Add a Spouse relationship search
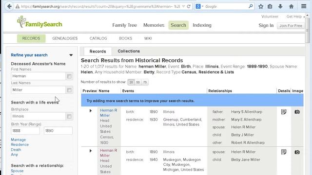The image size is (312, 175). click(17, 171)
